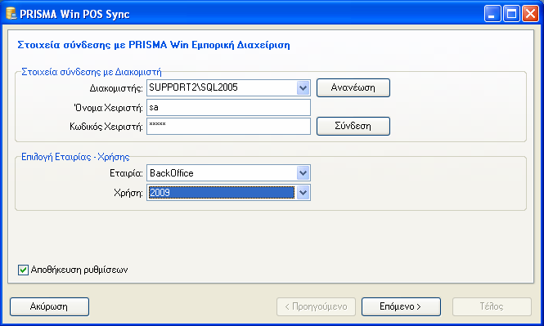Click the Σύνδεση connect button
The height and width of the screenshot is (326, 544).
[353, 126]
